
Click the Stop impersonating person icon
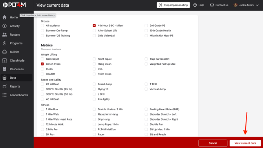(161, 5)
